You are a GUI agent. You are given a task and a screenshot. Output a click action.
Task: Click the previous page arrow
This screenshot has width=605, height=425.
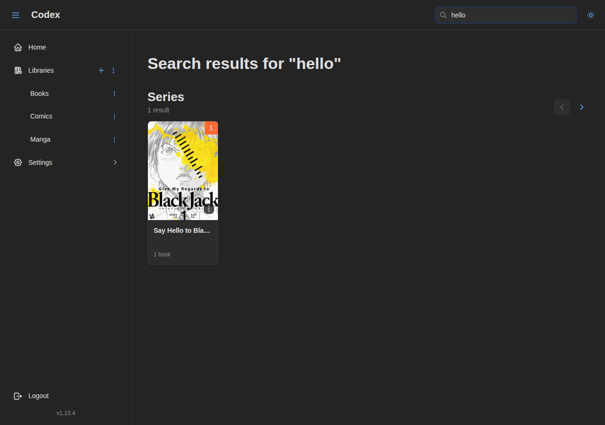[x=562, y=107]
